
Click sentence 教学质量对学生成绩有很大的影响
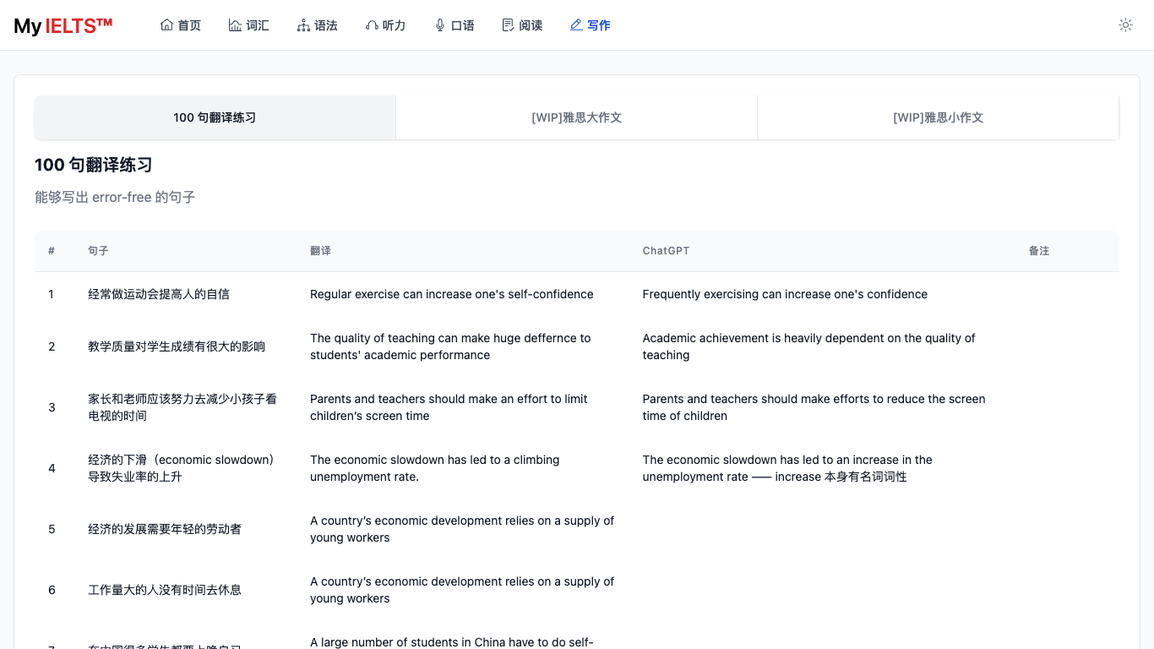pyautogui.click(x=177, y=346)
